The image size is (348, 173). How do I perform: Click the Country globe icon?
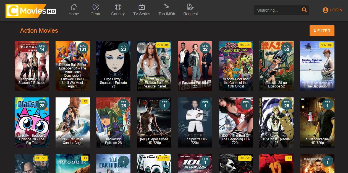click(x=118, y=7)
